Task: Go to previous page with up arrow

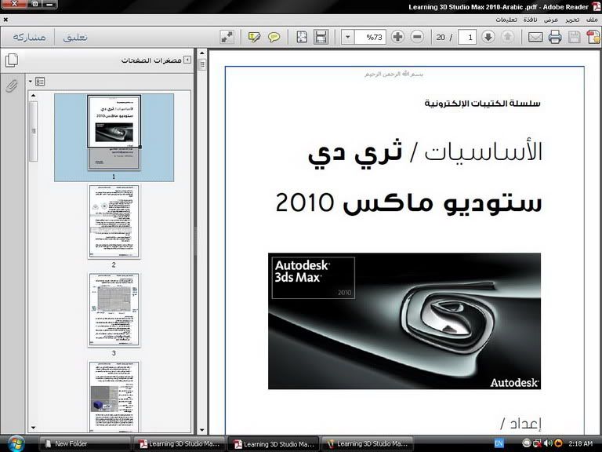Action: [508, 37]
